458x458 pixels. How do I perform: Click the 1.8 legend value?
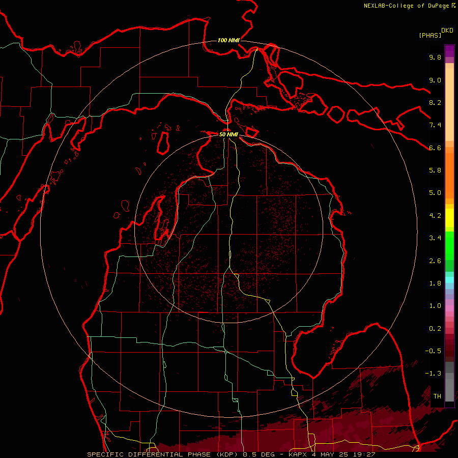click(x=435, y=283)
